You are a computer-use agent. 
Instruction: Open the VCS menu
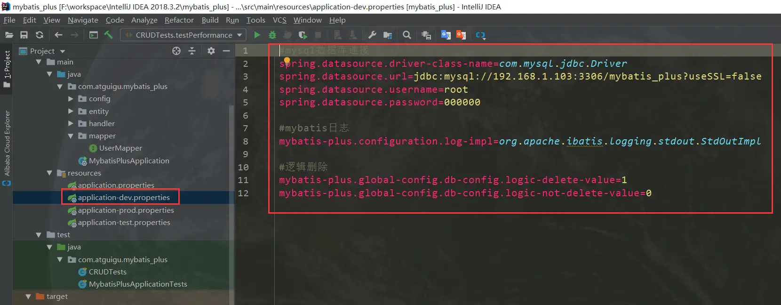[x=279, y=20]
